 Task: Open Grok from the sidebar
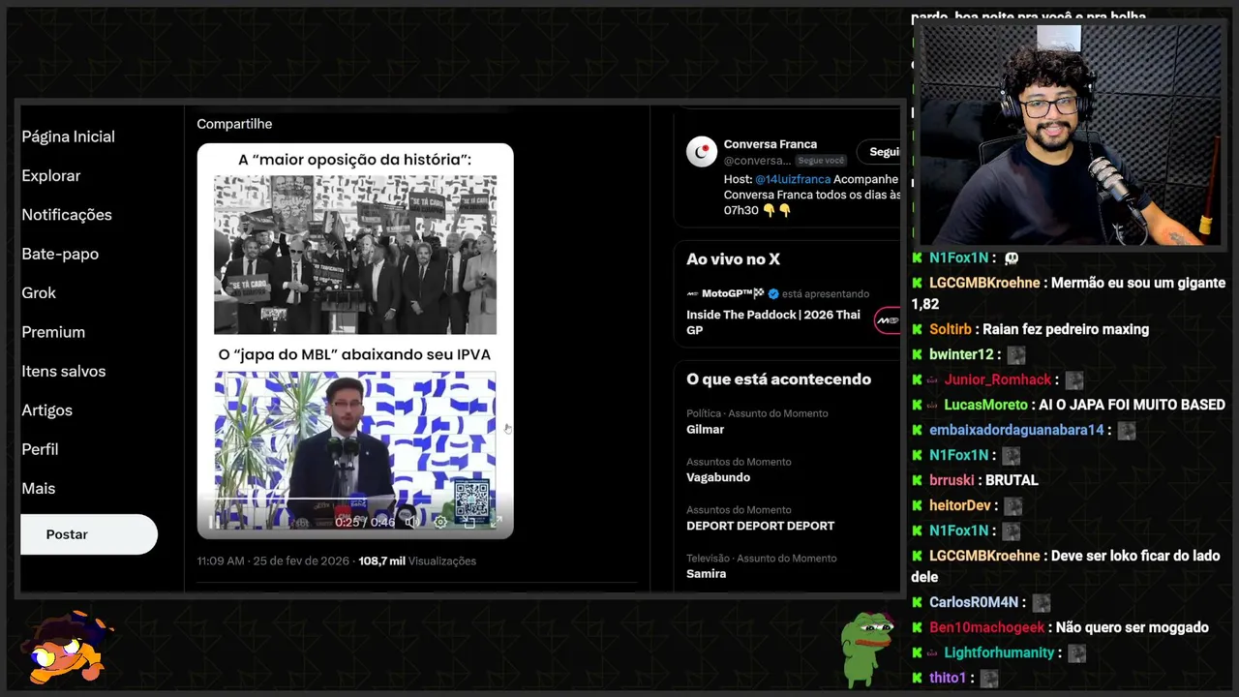pyautogui.click(x=39, y=293)
